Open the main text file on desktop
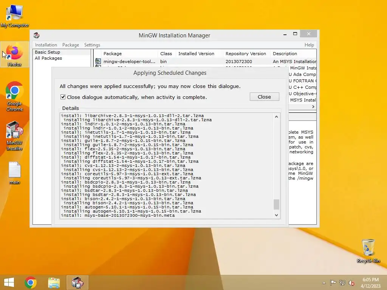This screenshot has height=290, width=387. (x=14, y=173)
